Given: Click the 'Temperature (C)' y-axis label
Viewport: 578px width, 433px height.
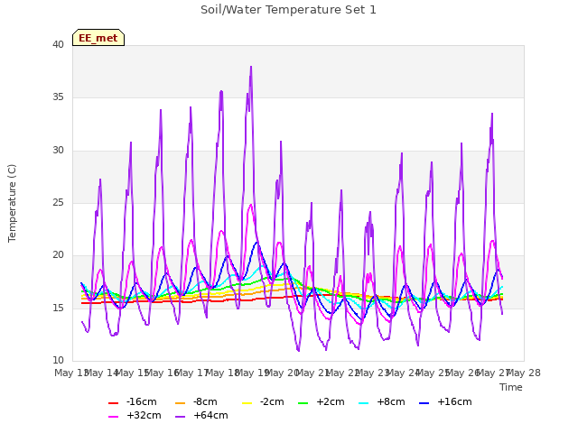Looking at the screenshot, I should [x=12, y=203].
